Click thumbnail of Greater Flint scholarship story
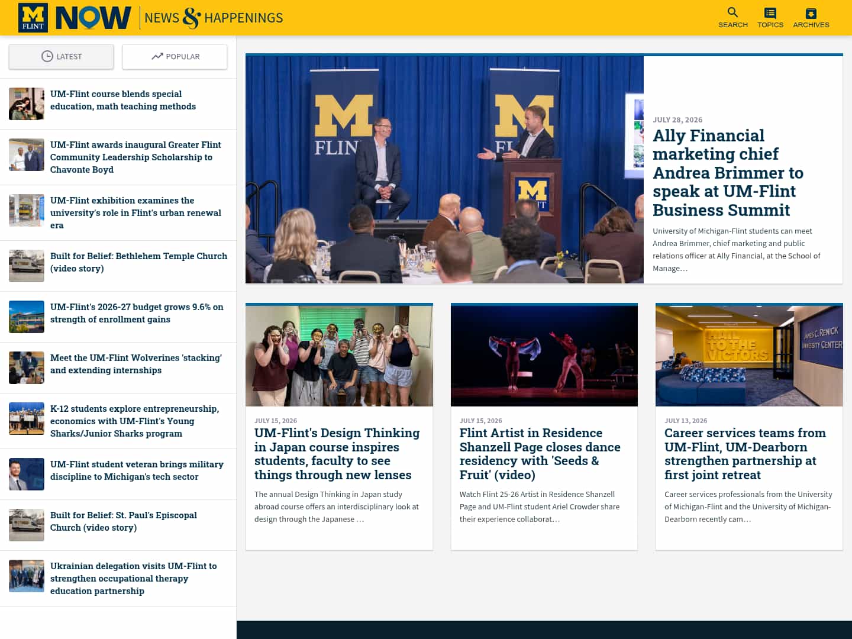 [27, 154]
